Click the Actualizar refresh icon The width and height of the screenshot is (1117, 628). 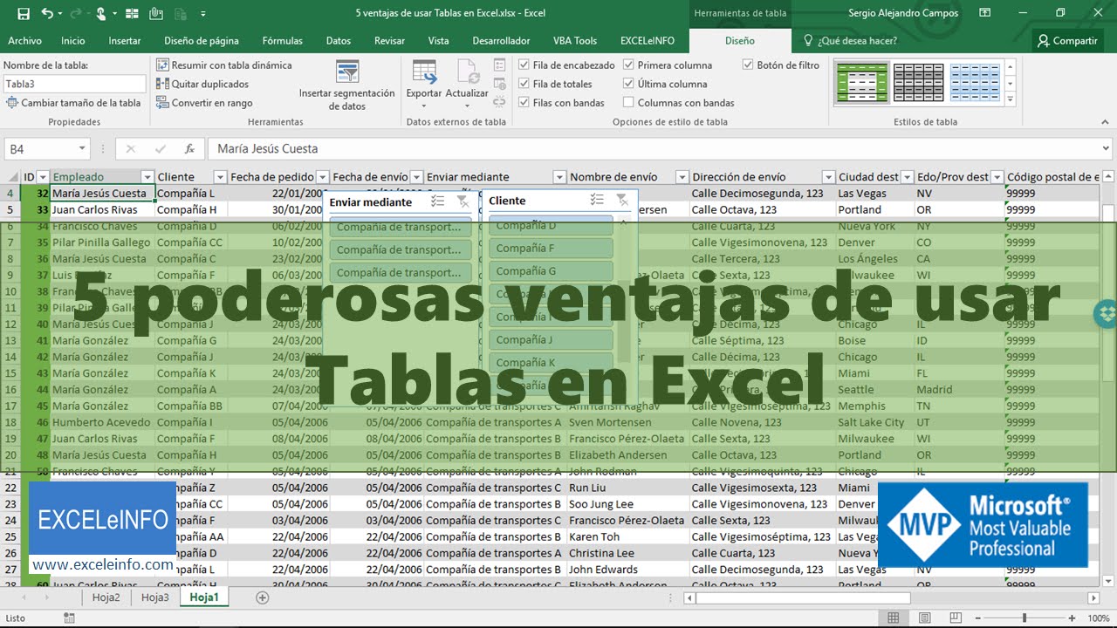click(x=467, y=72)
